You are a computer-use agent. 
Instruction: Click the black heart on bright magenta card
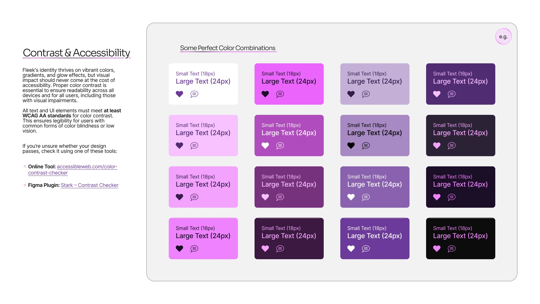(265, 94)
